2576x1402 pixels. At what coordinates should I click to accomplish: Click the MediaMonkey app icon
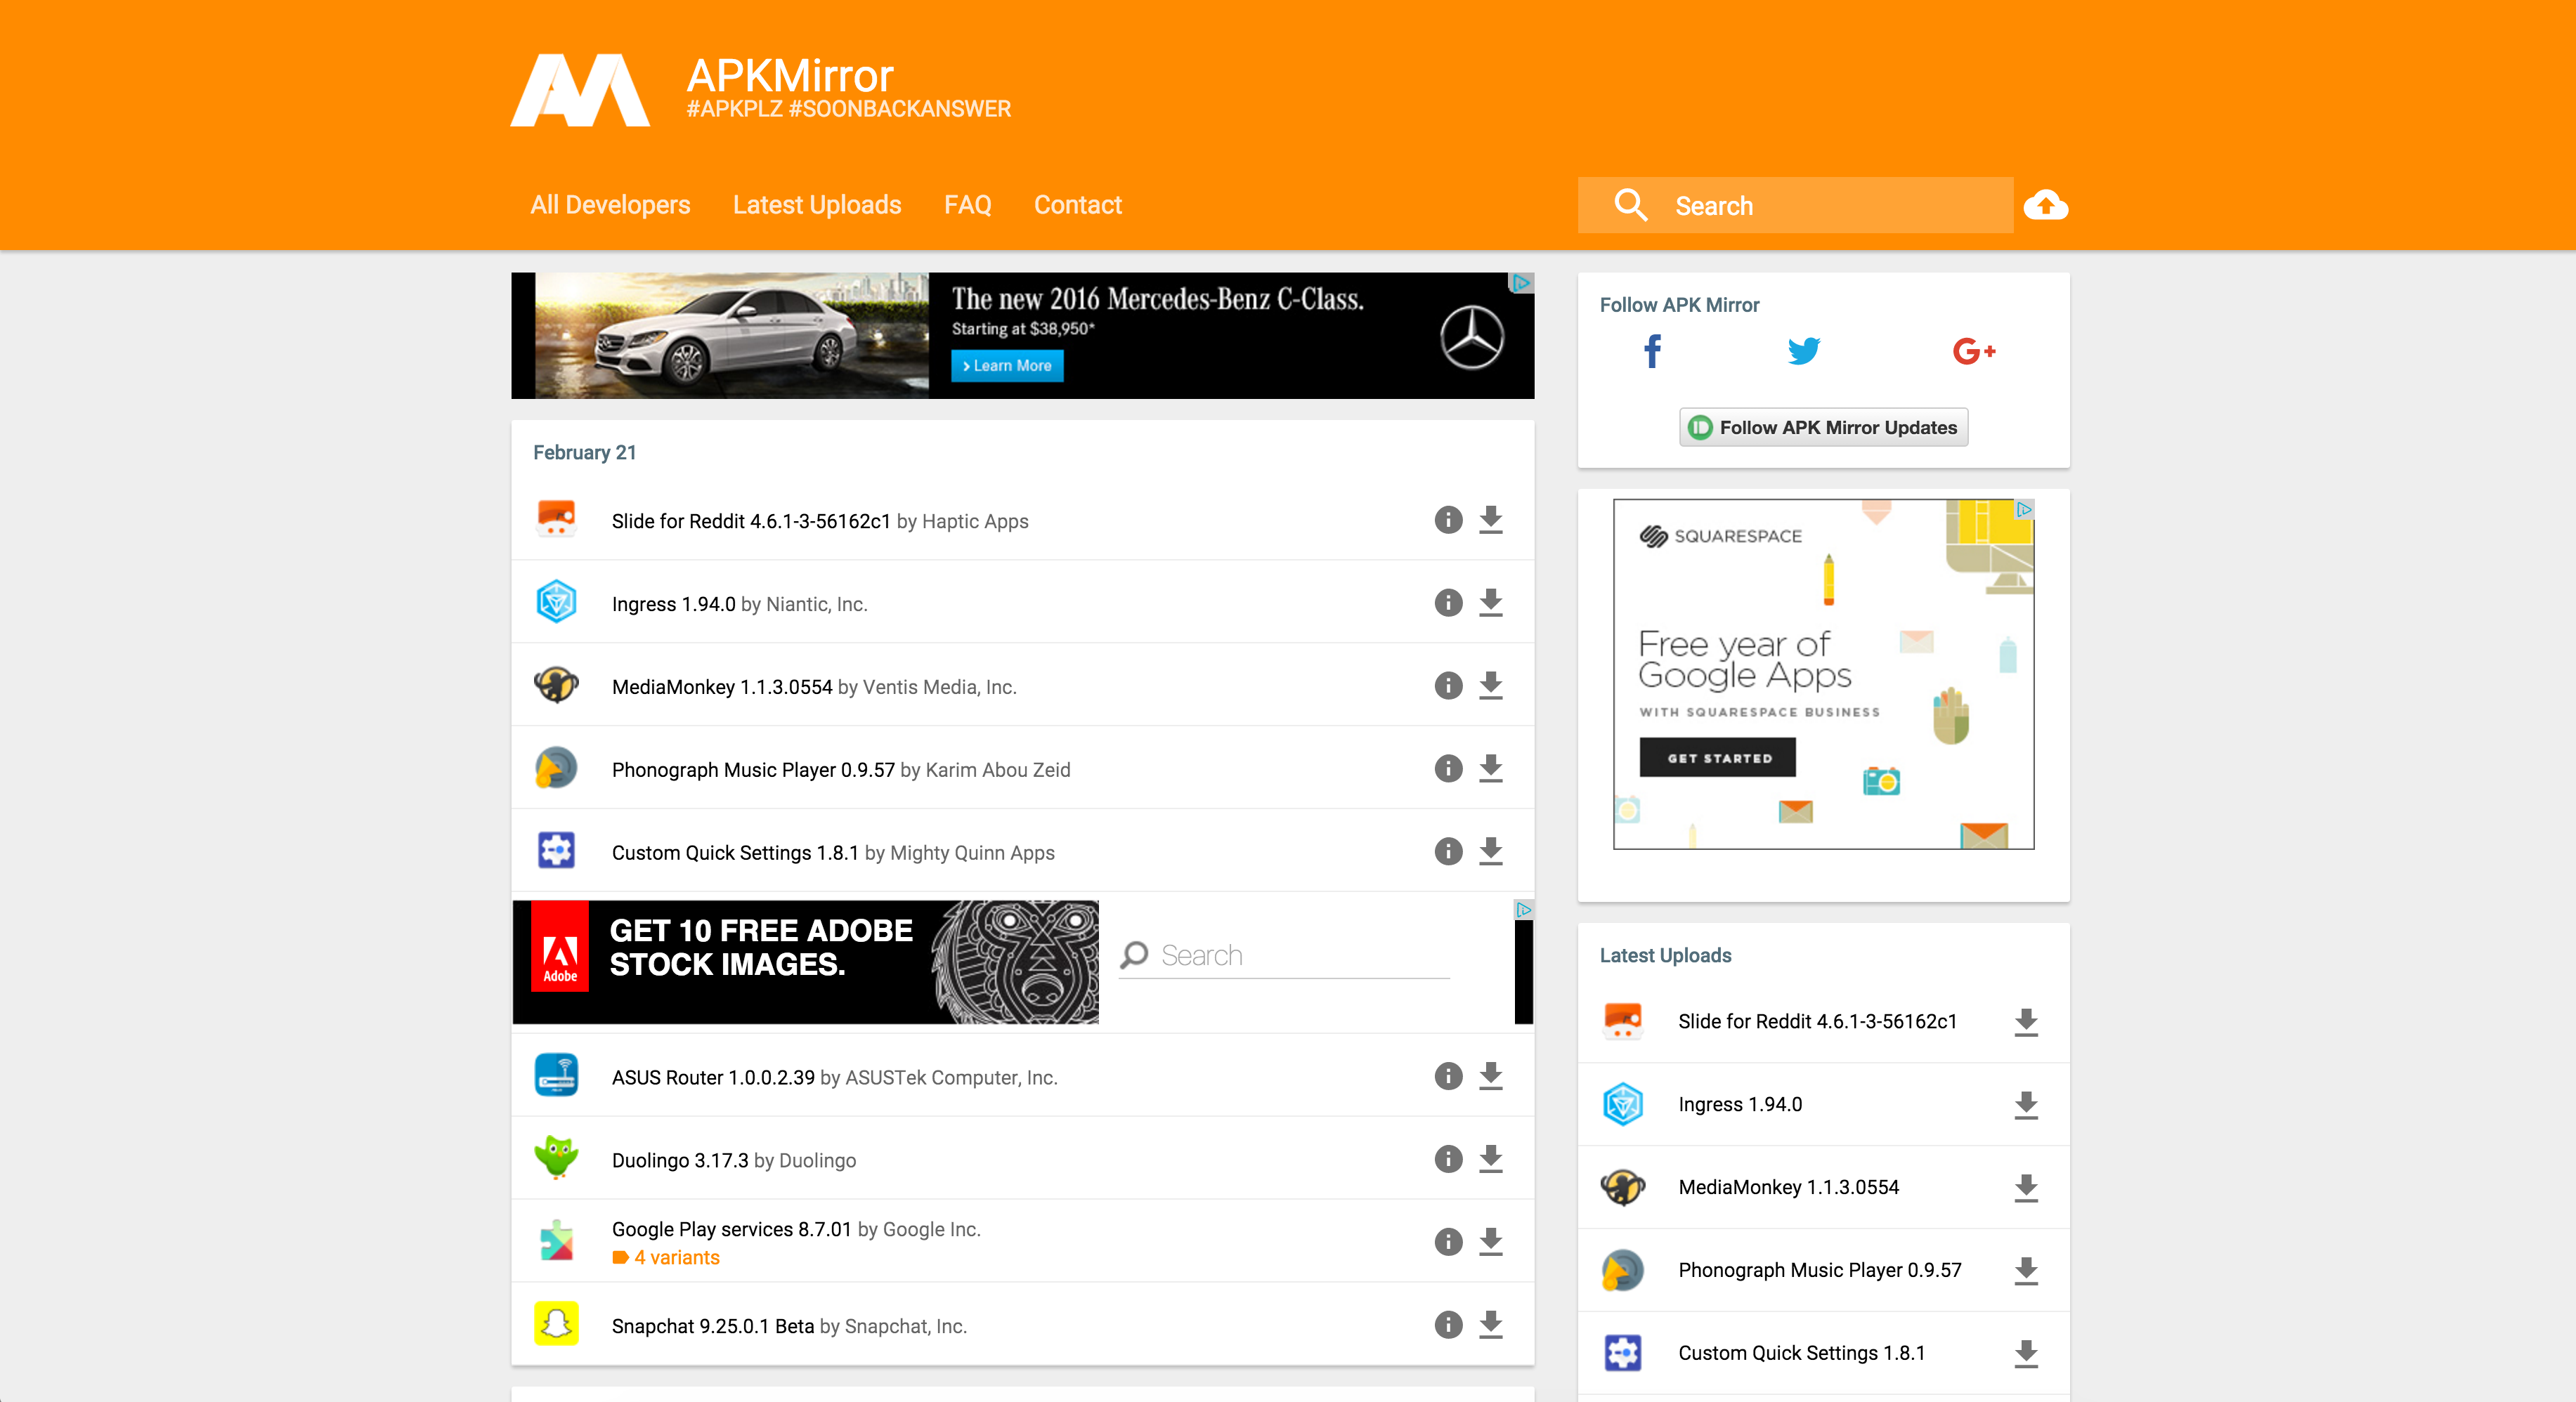pyautogui.click(x=556, y=686)
